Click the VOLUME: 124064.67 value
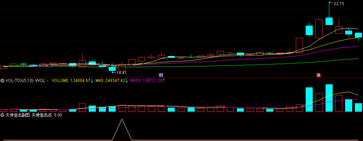Screen dimensions: 363x141 pyautogui.click(x=71, y=81)
